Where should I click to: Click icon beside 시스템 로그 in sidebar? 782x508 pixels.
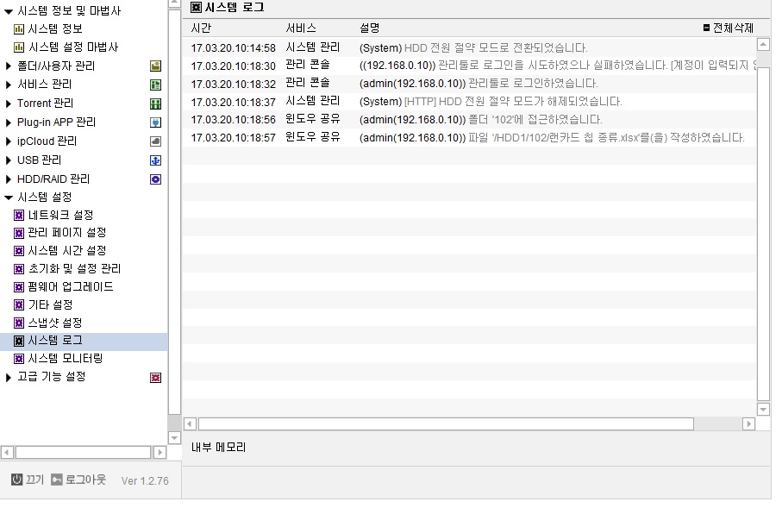[x=19, y=341]
